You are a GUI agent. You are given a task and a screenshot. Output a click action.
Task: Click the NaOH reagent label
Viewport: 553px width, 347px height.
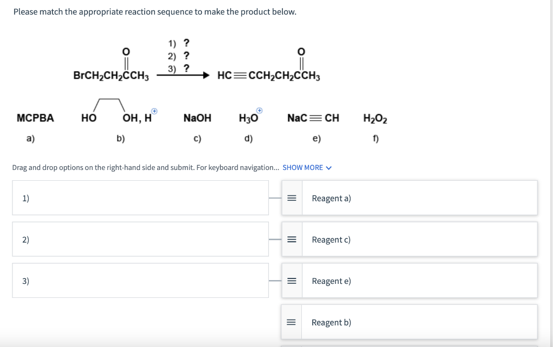point(197,118)
